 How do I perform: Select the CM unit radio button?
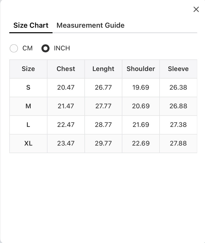click(14, 48)
